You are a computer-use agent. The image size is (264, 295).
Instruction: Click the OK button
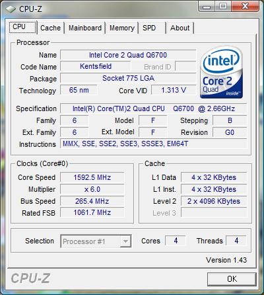coord(232,279)
